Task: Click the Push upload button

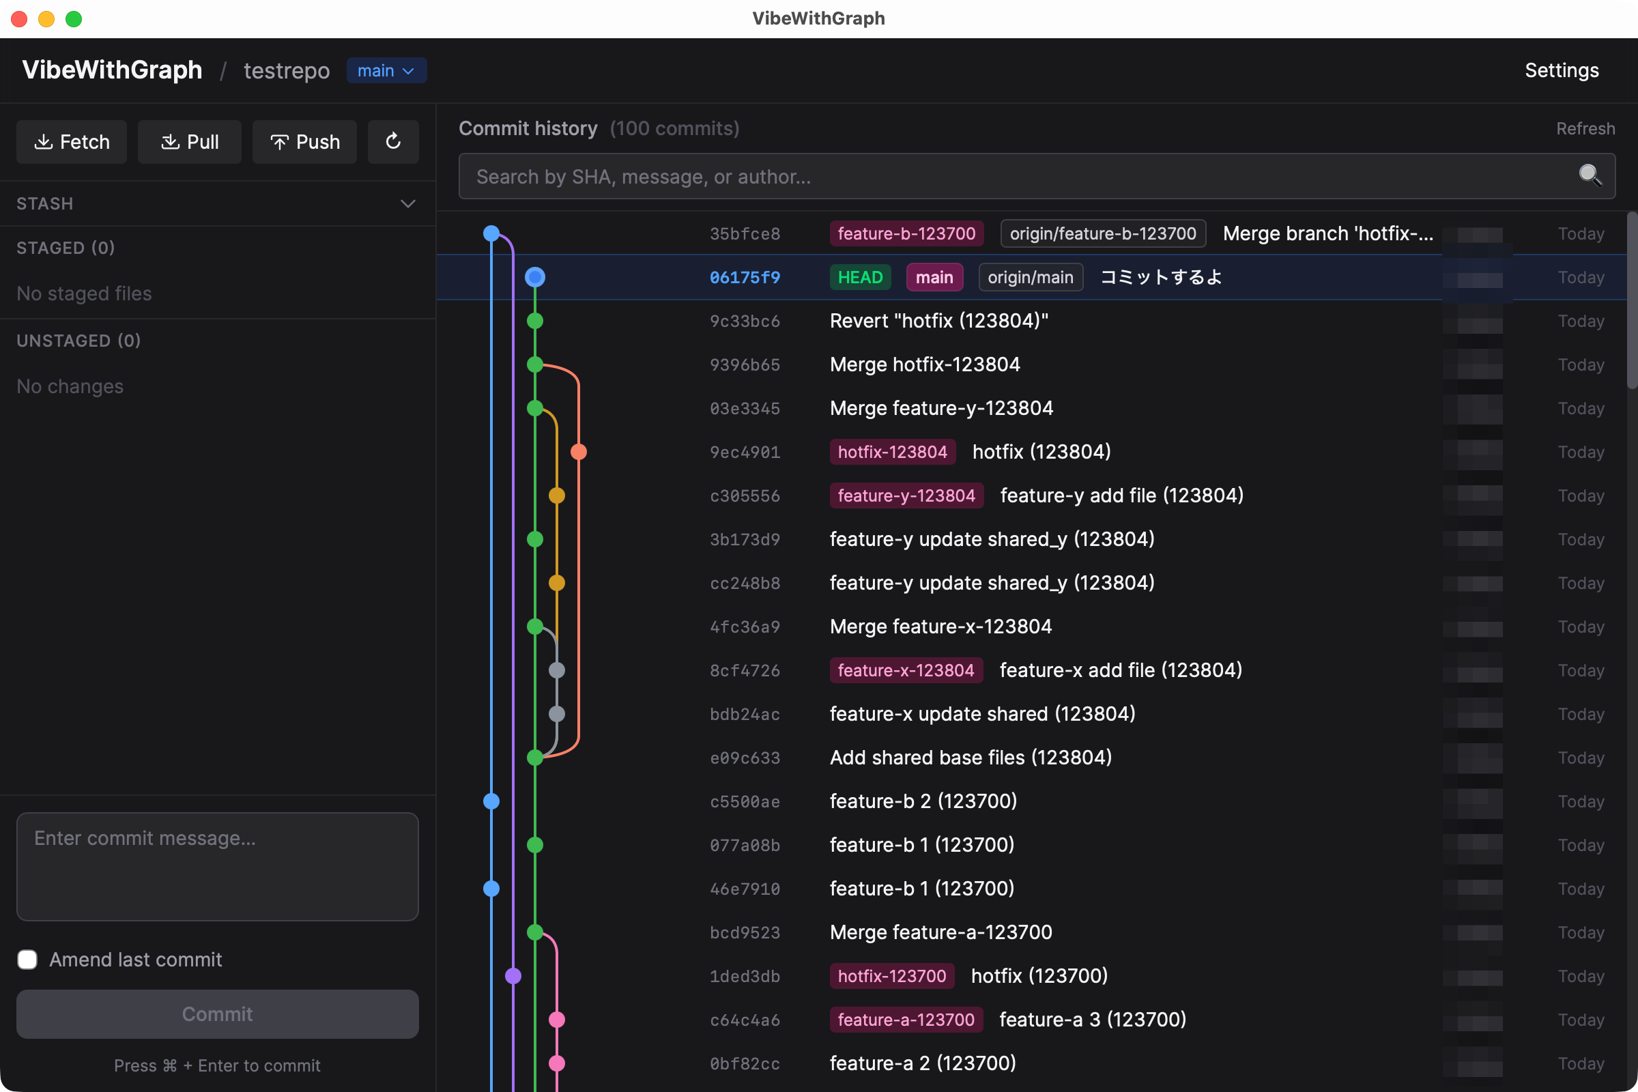Action: click(304, 141)
